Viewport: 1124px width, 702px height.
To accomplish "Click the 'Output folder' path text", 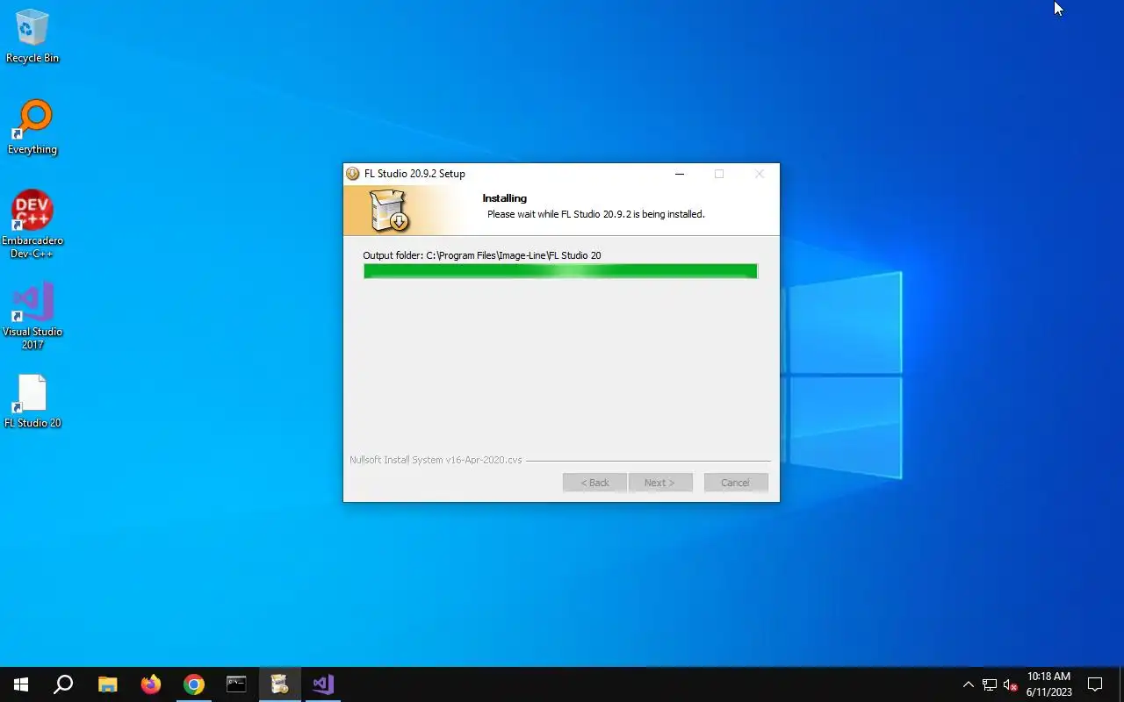I will click(482, 255).
